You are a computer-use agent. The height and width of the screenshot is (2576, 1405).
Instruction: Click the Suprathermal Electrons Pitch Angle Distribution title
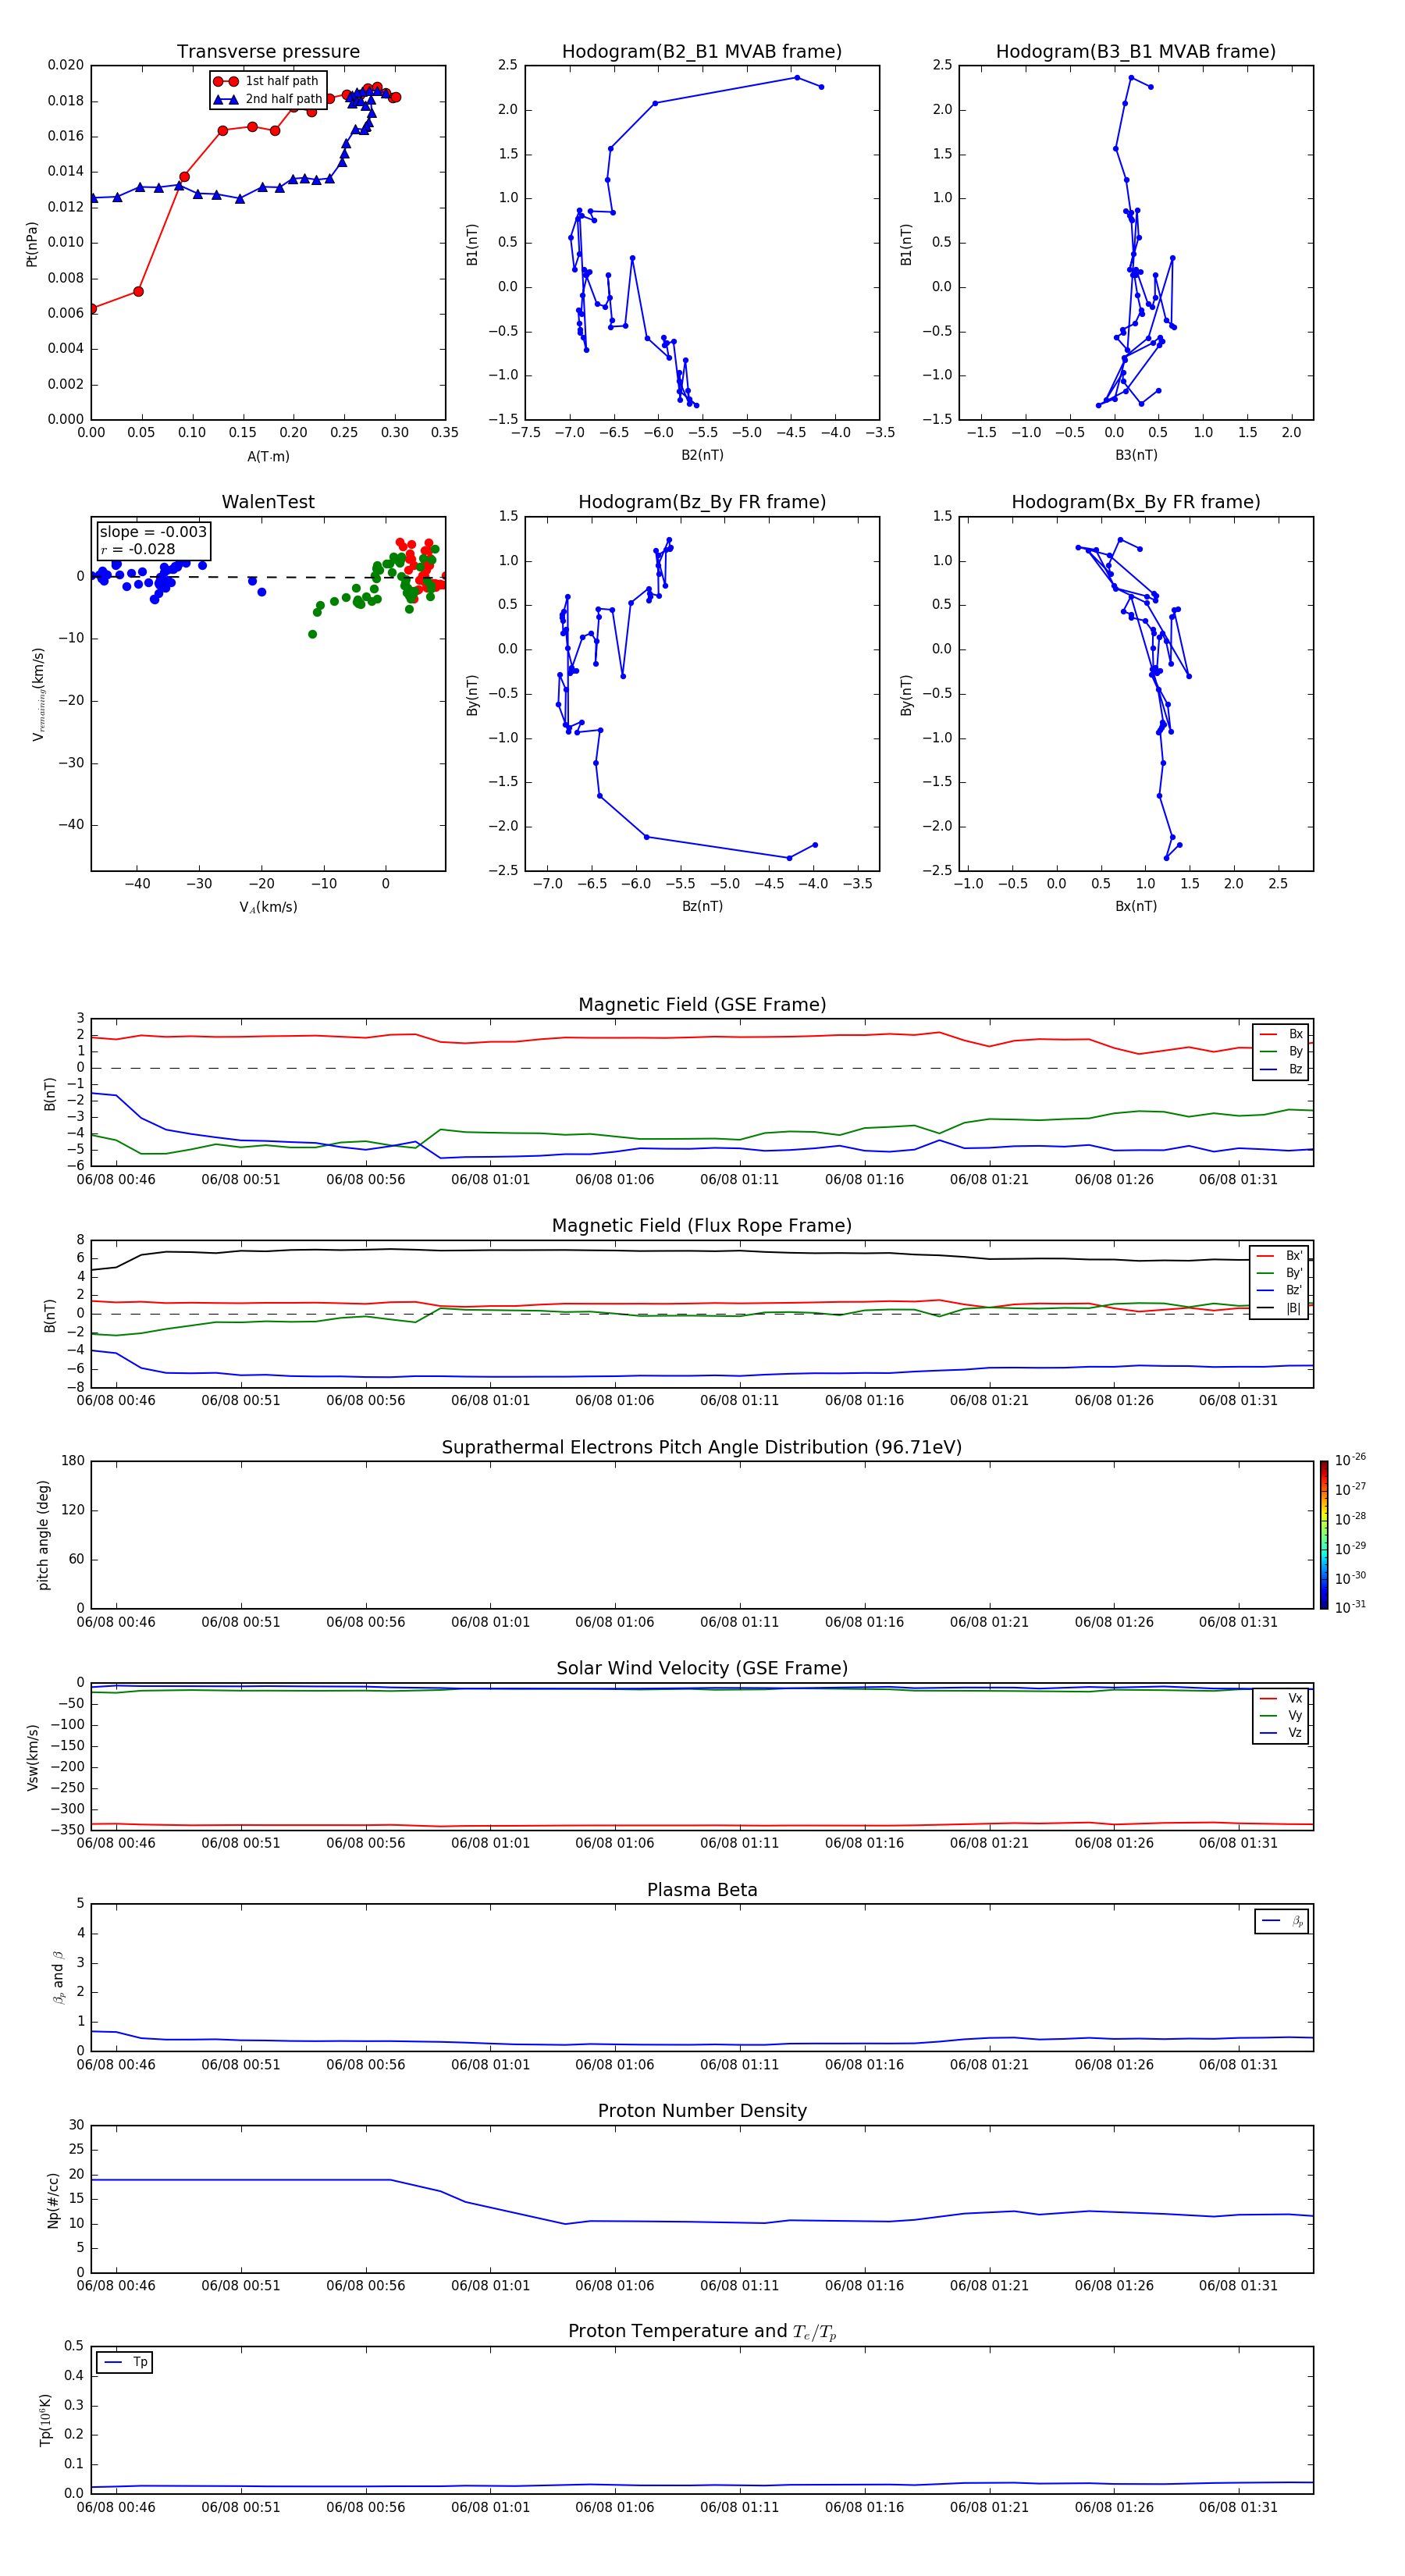pos(702,1448)
